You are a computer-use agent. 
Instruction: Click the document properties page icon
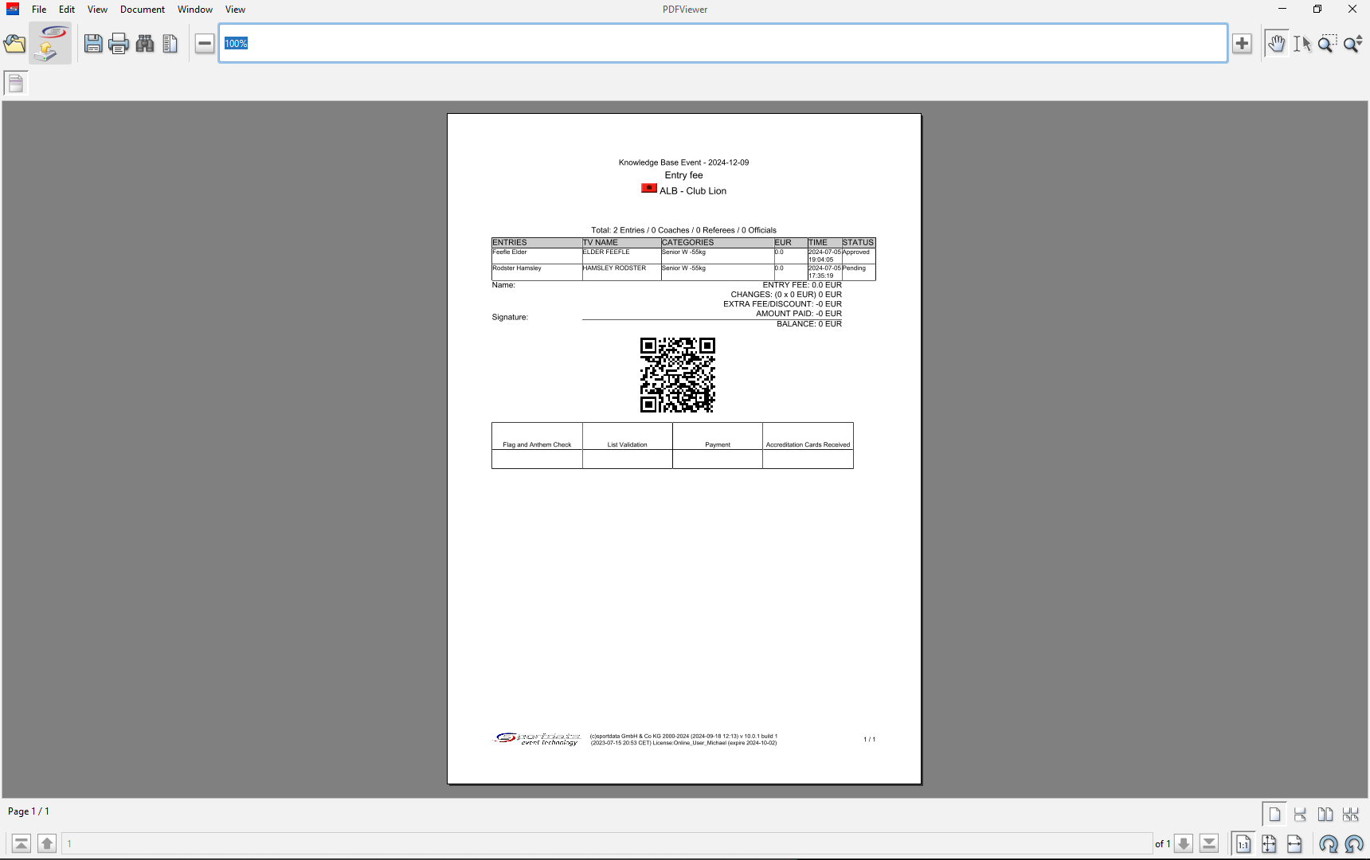[170, 44]
